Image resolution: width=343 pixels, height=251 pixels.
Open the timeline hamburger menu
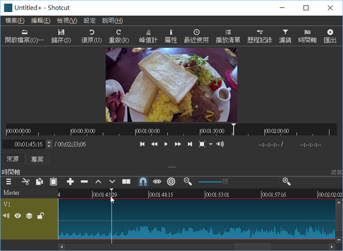[x=9, y=181]
